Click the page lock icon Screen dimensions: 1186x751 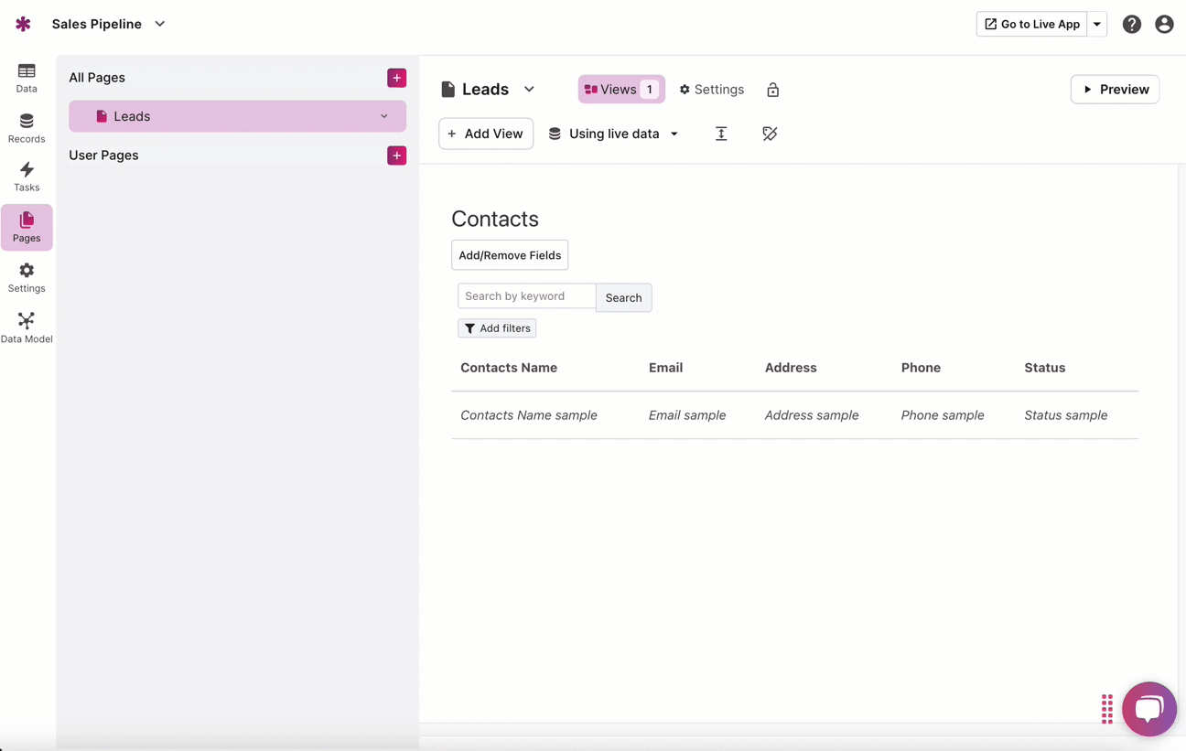pyautogui.click(x=773, y=90)
